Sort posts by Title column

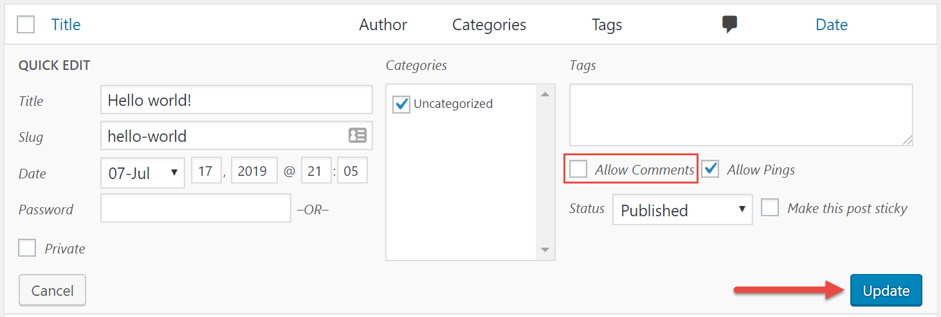pyautogui.click(x=66, y=24)
